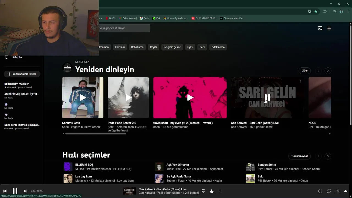Play Bu Aşk Fazla Sana song
352x198 pixels.
pos(178,177)
